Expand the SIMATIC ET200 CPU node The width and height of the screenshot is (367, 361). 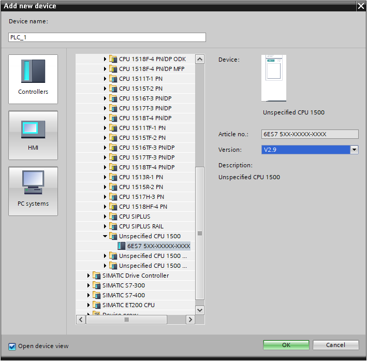(x=88, y=305)
